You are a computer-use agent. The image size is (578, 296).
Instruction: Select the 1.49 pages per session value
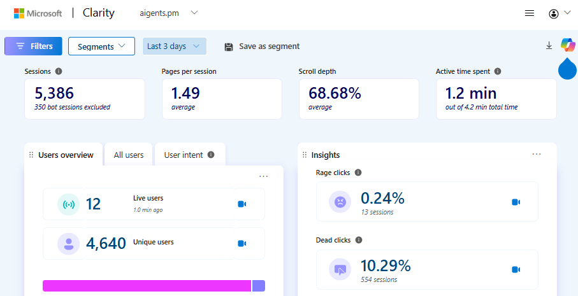[185, 93]
